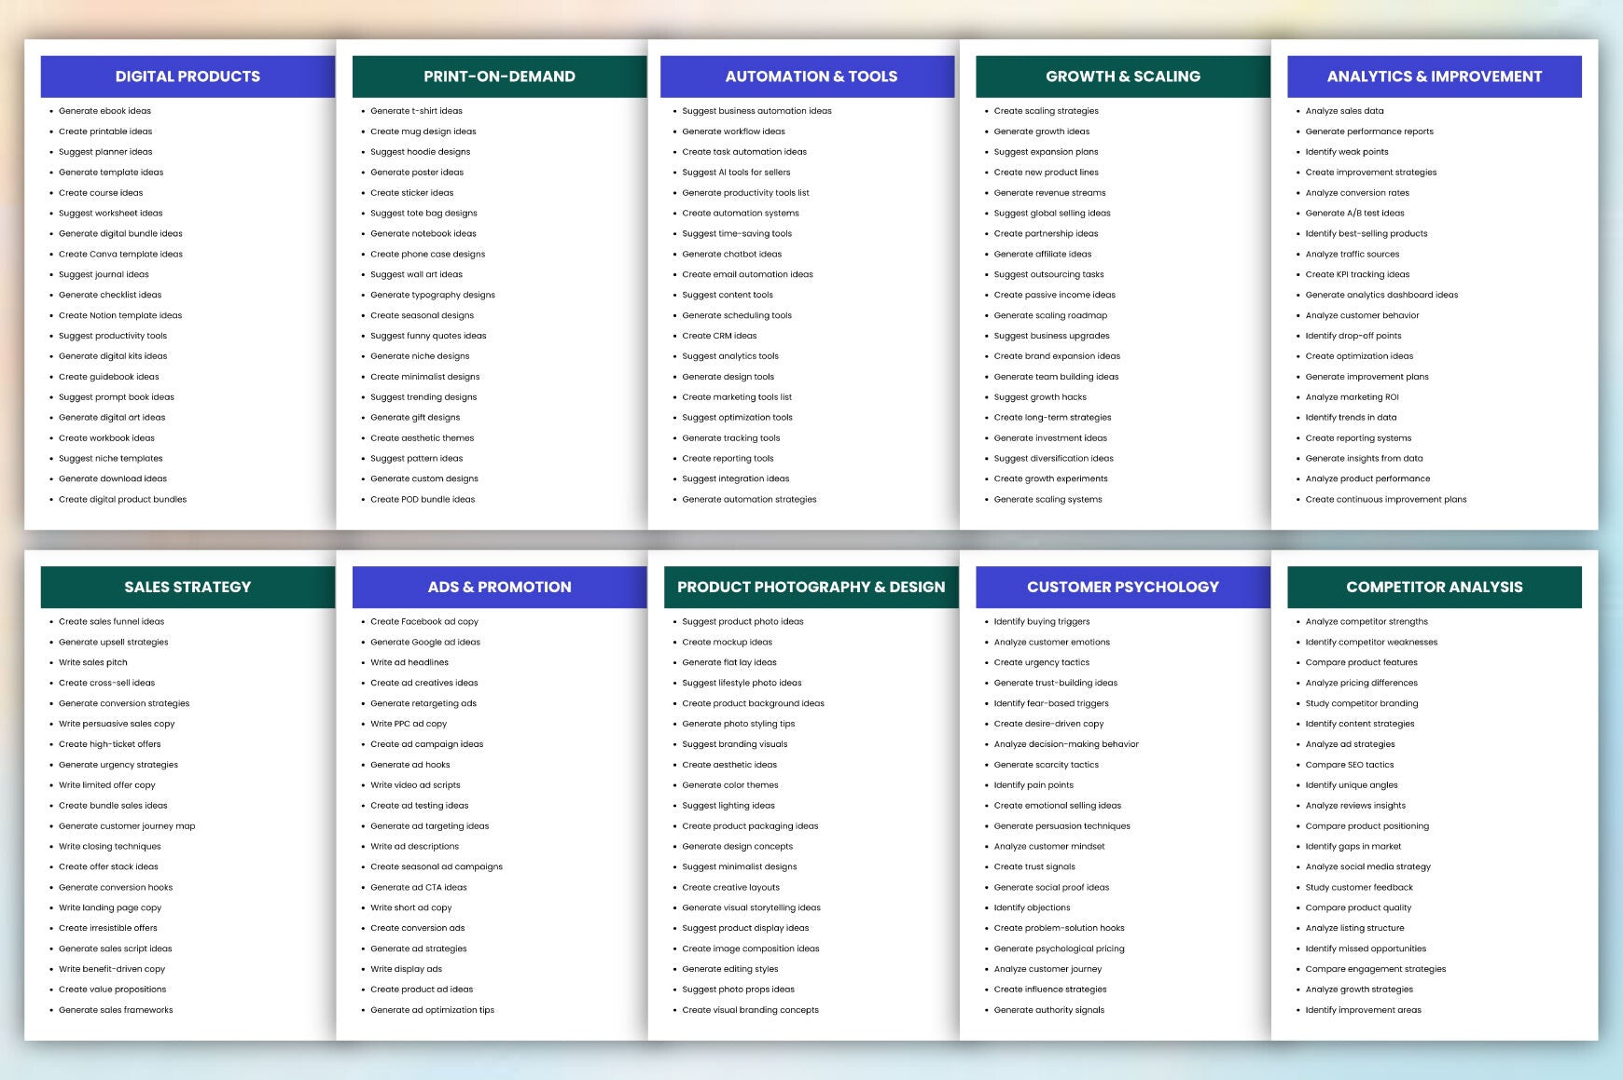Select 'Suggest funny quotes ideas'
This screenshot has width=1623, height=1080.
tap(428, 336)
